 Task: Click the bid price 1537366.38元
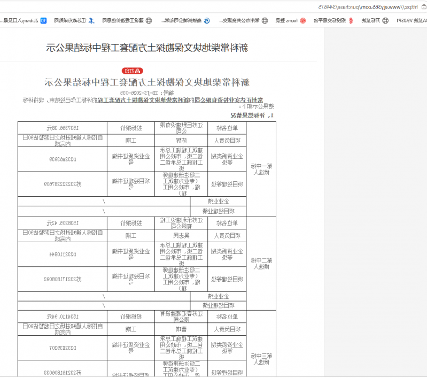(x=63, y=128)
